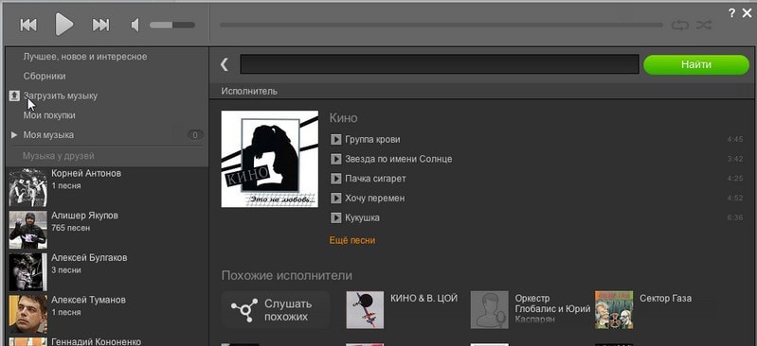This screenshot has height=346, width=757.
Task: Go back with the left chevron
Action: coord(224,64)
